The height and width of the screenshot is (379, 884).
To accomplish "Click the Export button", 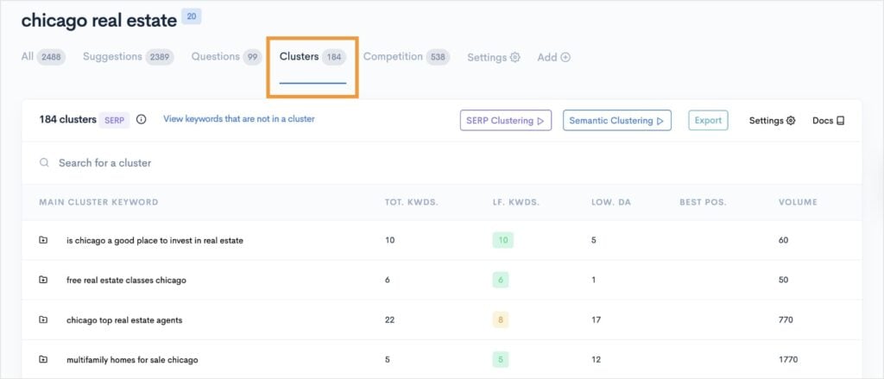I will (708, 120).
